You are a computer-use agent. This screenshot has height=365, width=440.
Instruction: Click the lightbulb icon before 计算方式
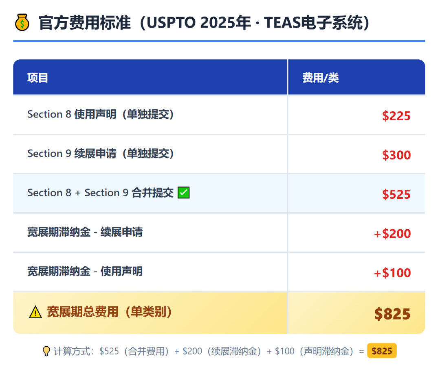coord(46,351)
